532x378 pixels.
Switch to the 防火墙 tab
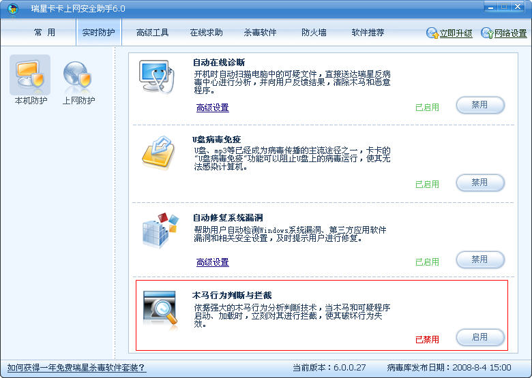pos(314,33)
